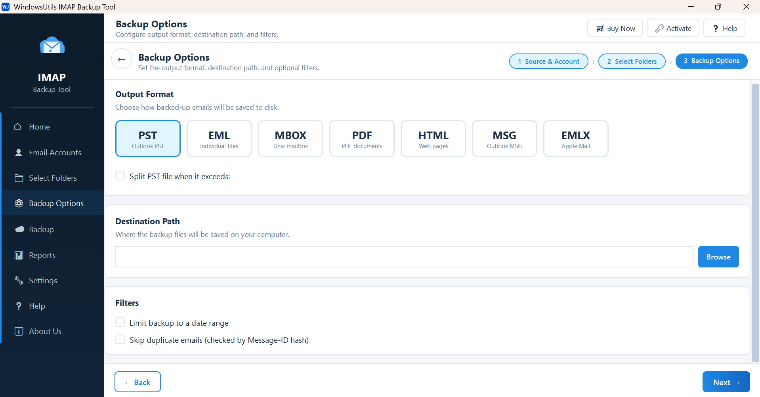Select HTML web pages format
The height and width of the screenshot is (397, 760).
pos(433,139)
